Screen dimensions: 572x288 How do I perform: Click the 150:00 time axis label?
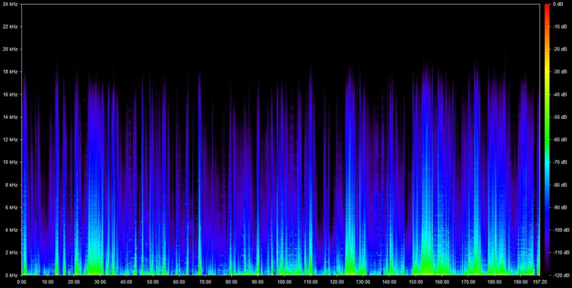tap(415, 282)
